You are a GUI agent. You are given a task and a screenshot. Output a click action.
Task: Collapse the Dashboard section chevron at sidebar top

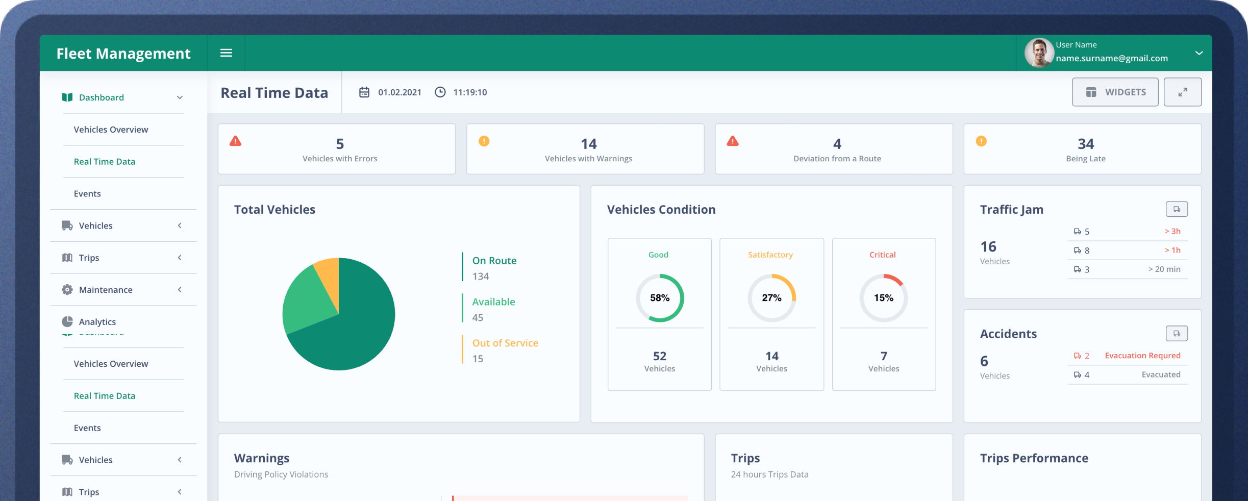pyautogui.click(x=180, y=97)
